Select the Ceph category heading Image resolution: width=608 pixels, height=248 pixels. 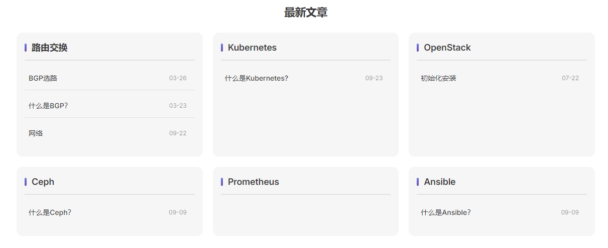pos(43,182)
